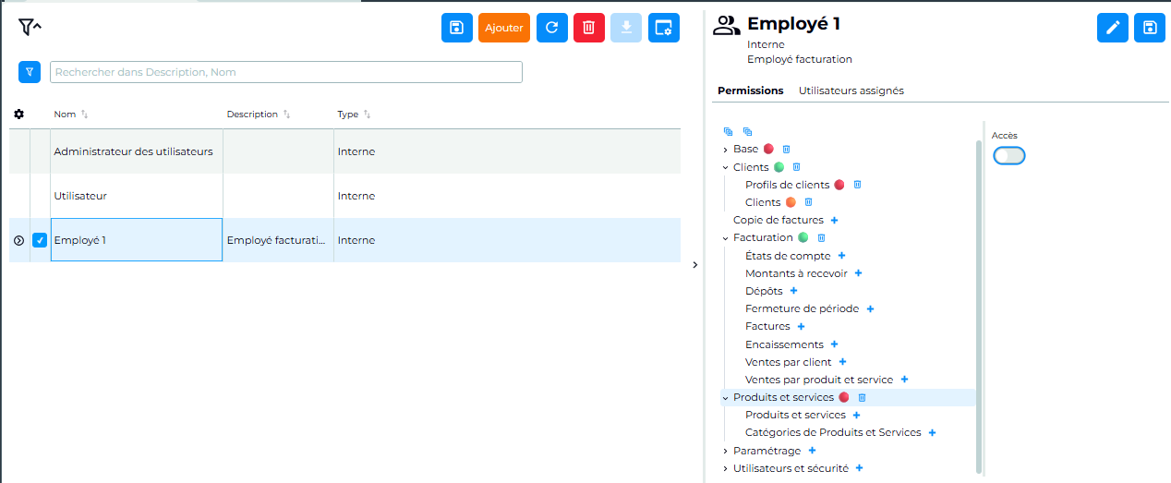This screenshot has width=1171, height=483.
Task: Uncheck the Employé 1 row checkbox
Action: pyautogui.click(x=40, y=240)
